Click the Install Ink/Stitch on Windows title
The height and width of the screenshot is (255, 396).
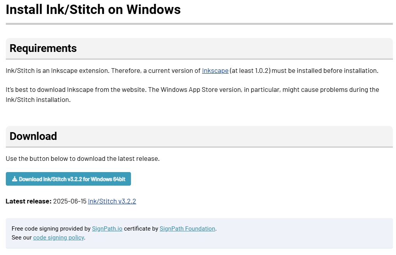(93, 10)
